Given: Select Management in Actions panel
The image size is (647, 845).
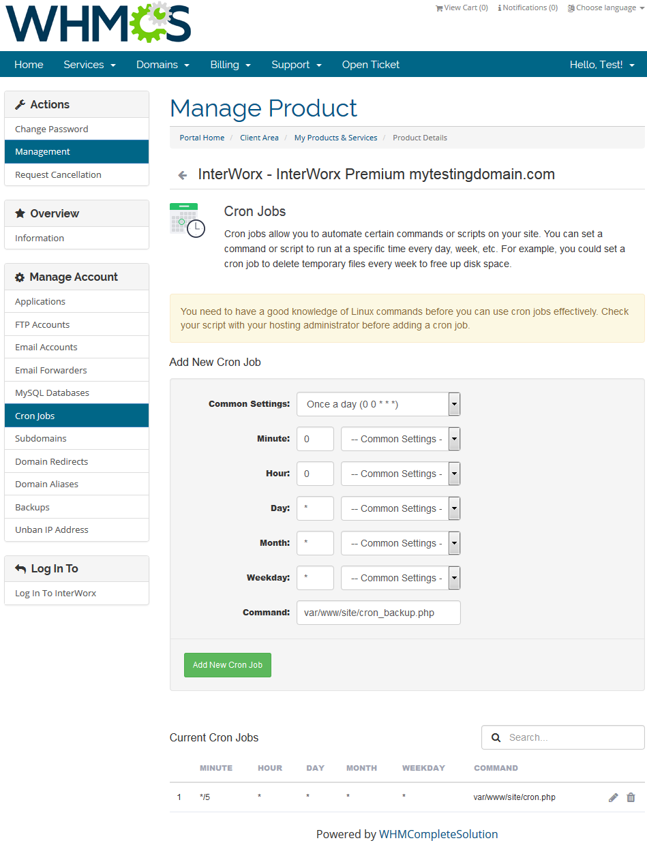Looking at the screenshot, I should (x=76, y=152).
